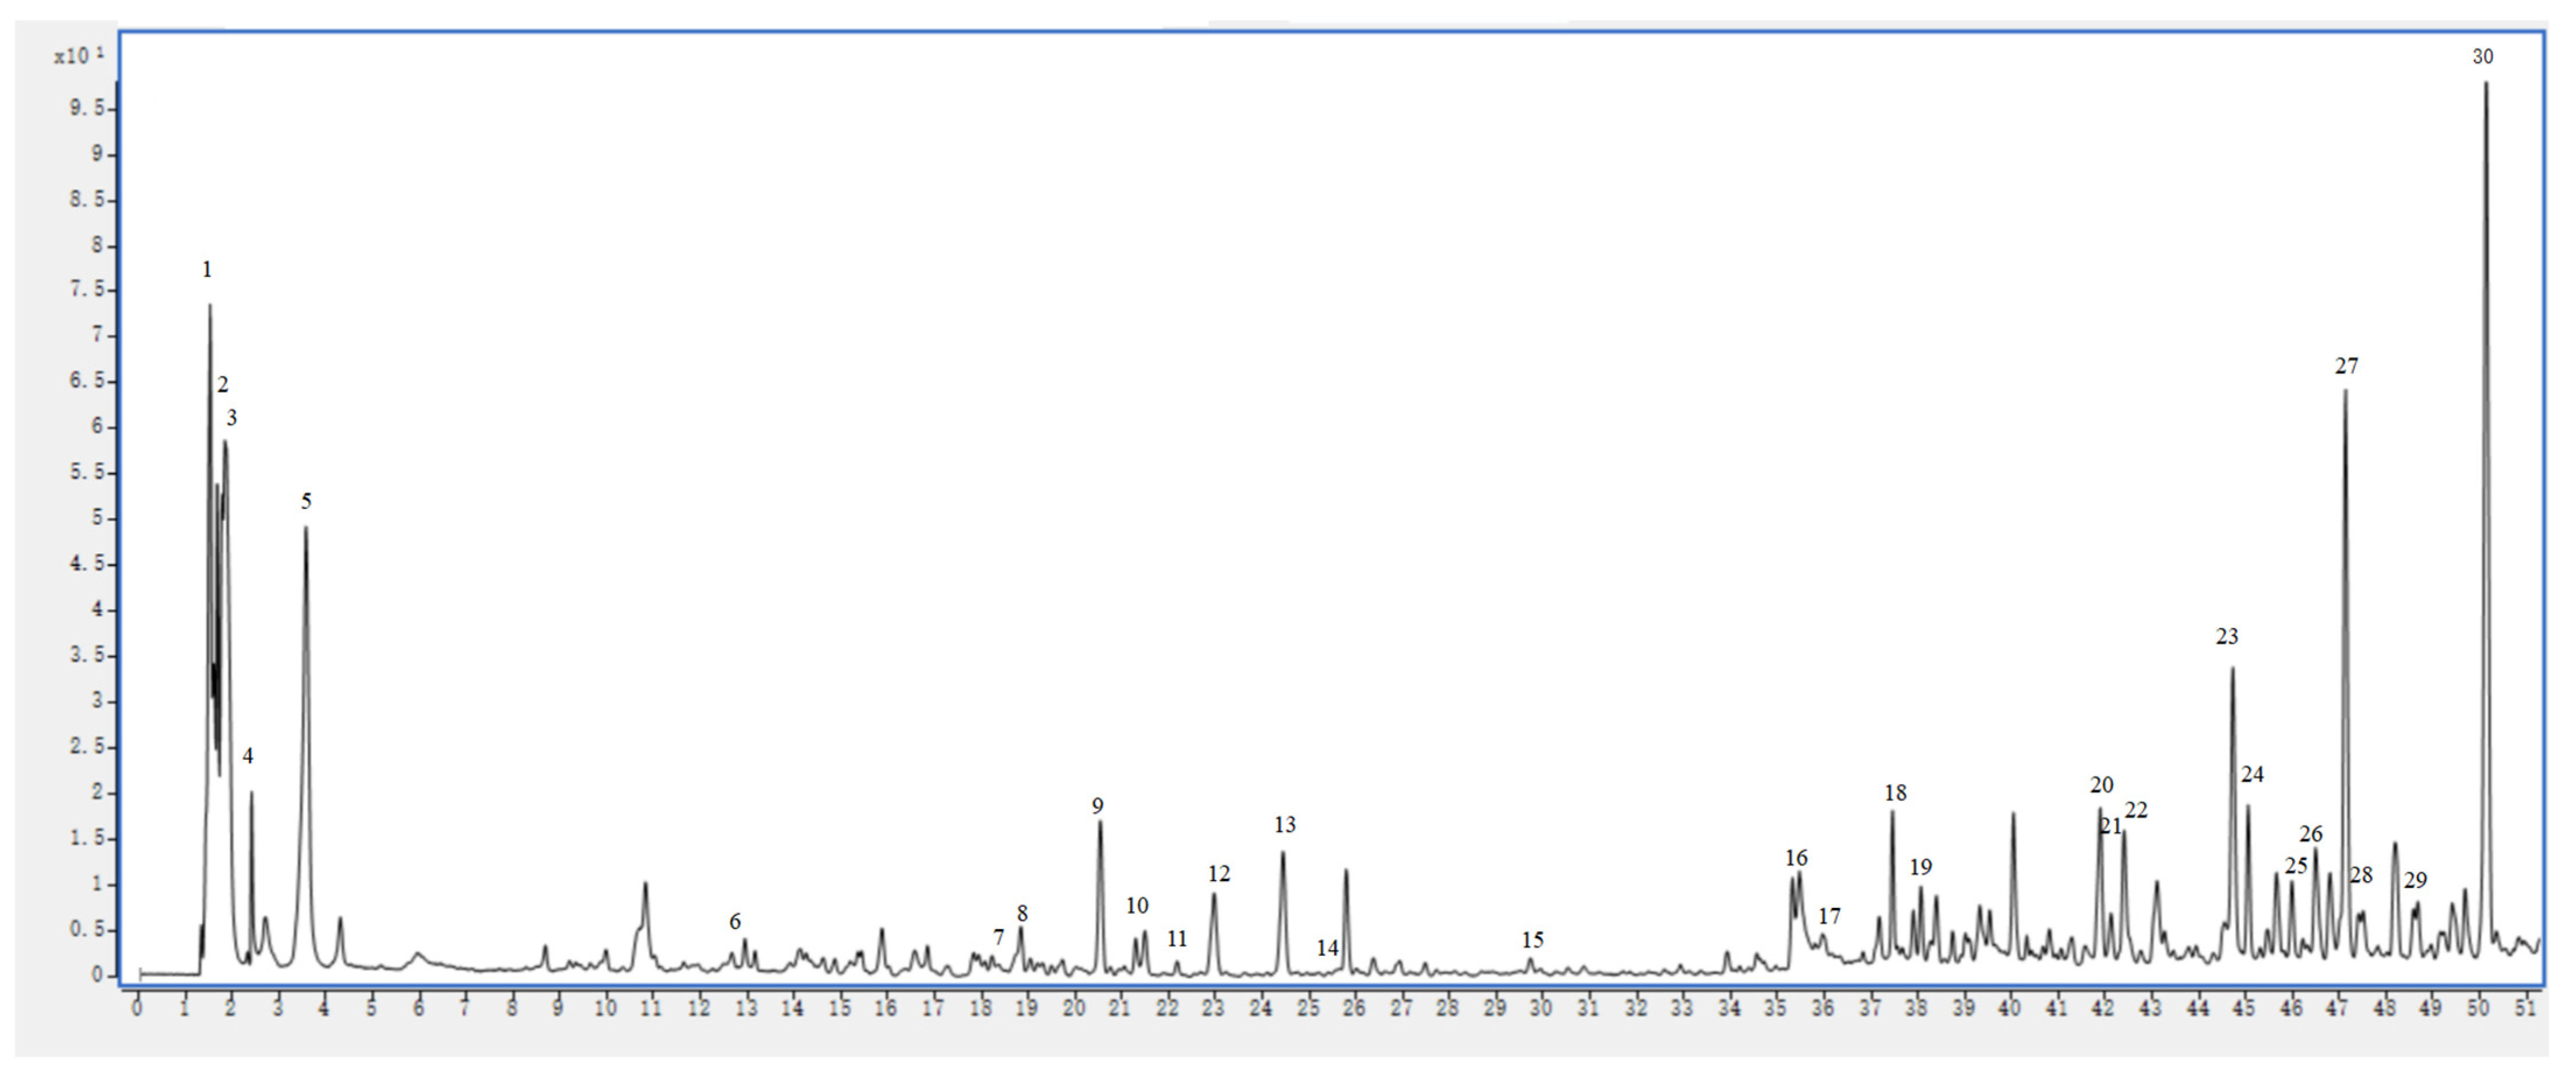Select the x-axis tick labeled 40
This screenshot has height=1078, width=2576.
pos(2009,1009)
